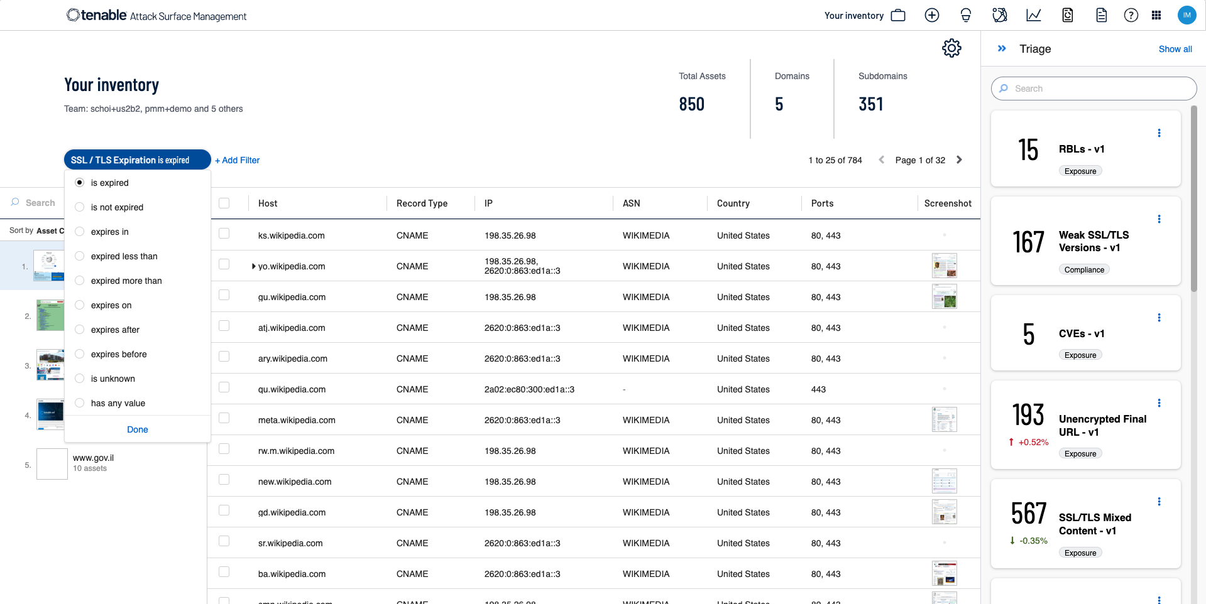Focus the Triage search field
Image resolution: width=1206 pixels, height=604 pixels.
coord(1094,89)
